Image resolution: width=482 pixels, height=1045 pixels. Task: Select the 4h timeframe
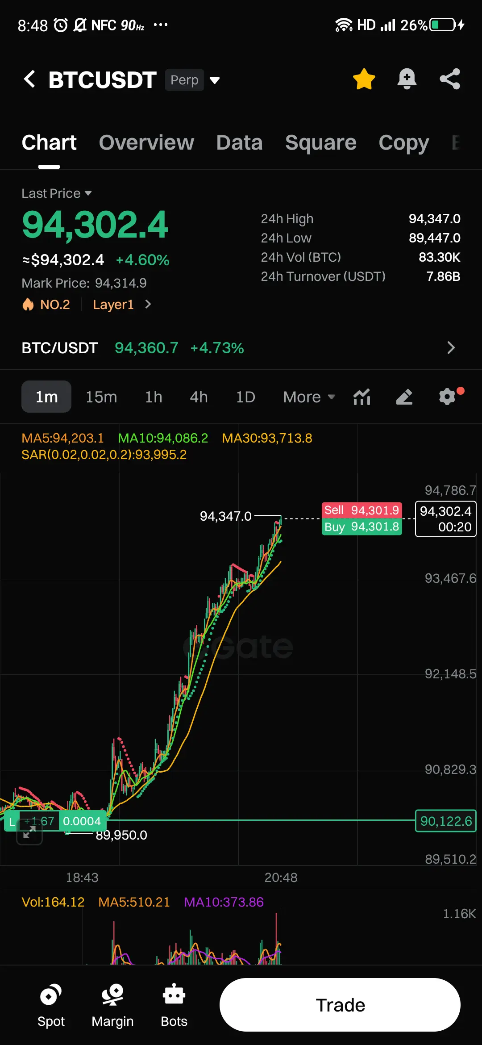pyautogui.click(x=199, y=397)
